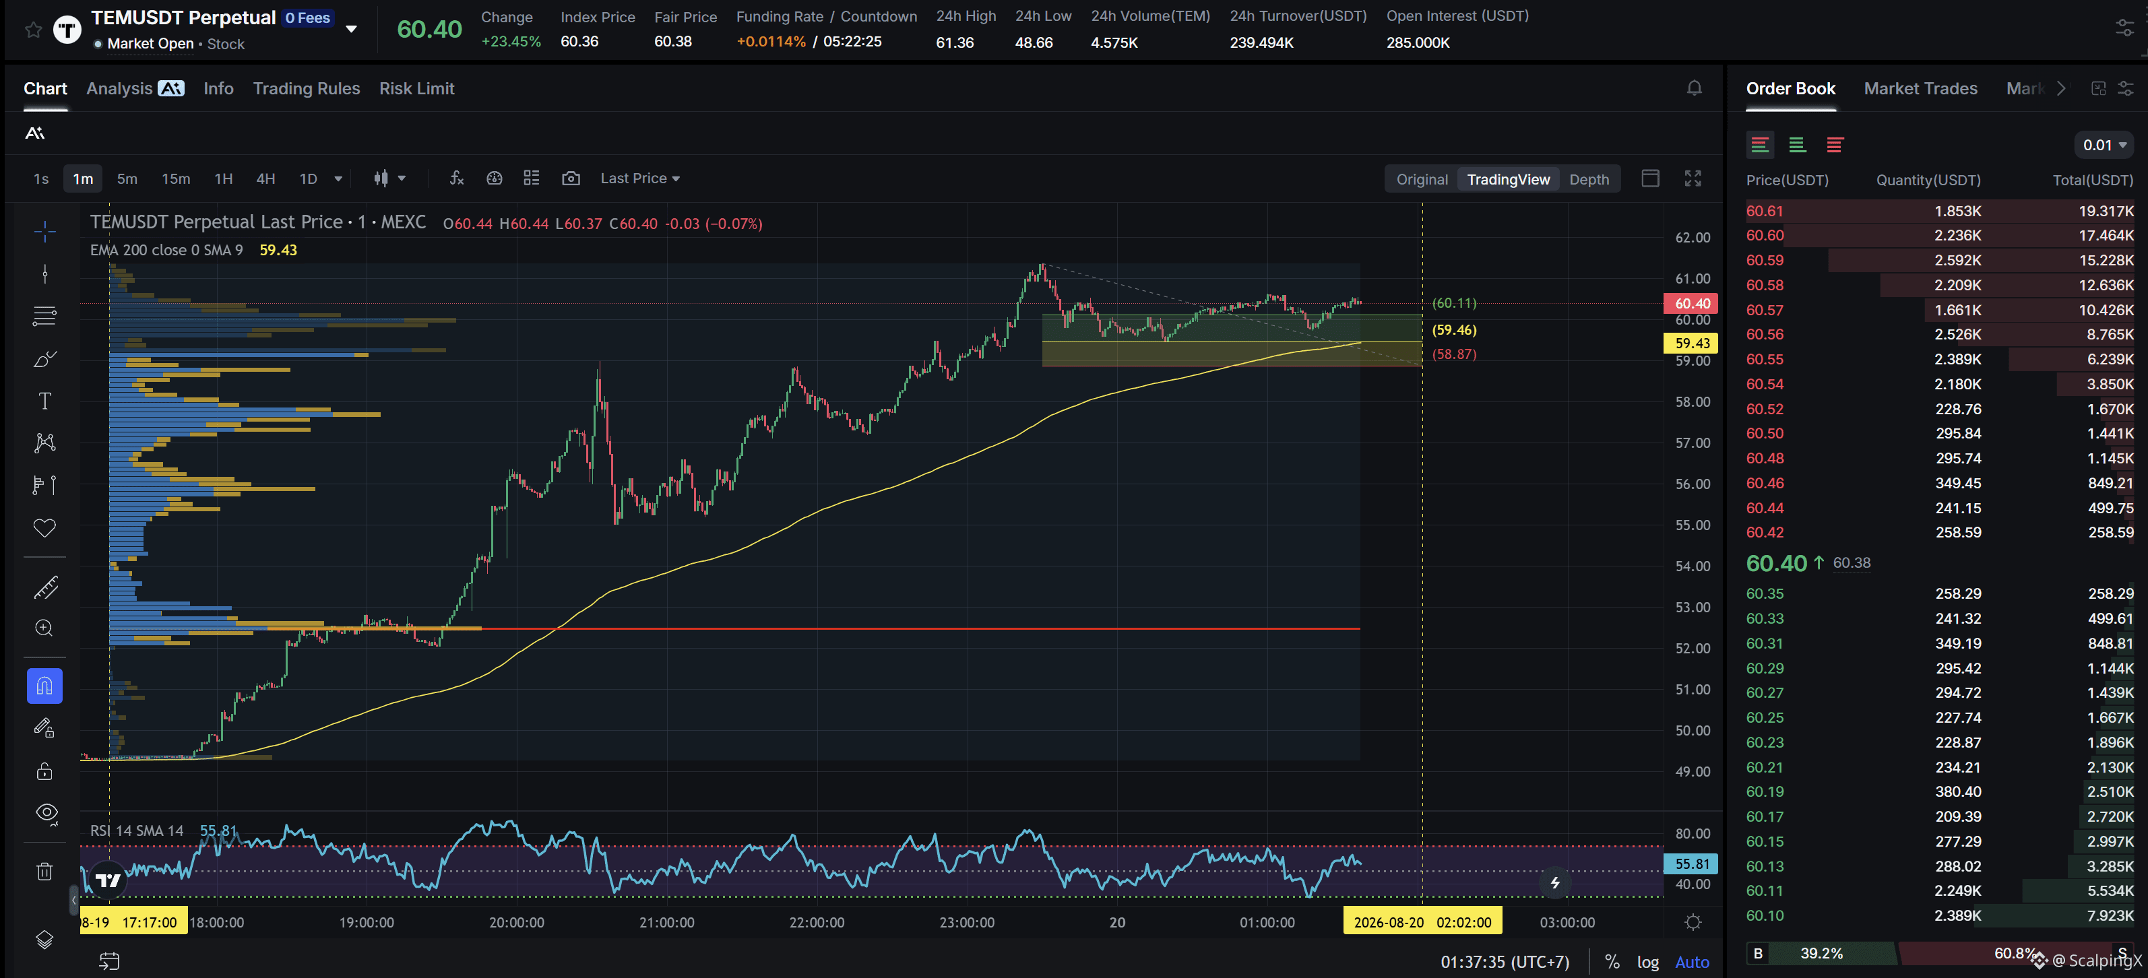
Task: Switch chart to Depth view
Action: point(1589,179)
